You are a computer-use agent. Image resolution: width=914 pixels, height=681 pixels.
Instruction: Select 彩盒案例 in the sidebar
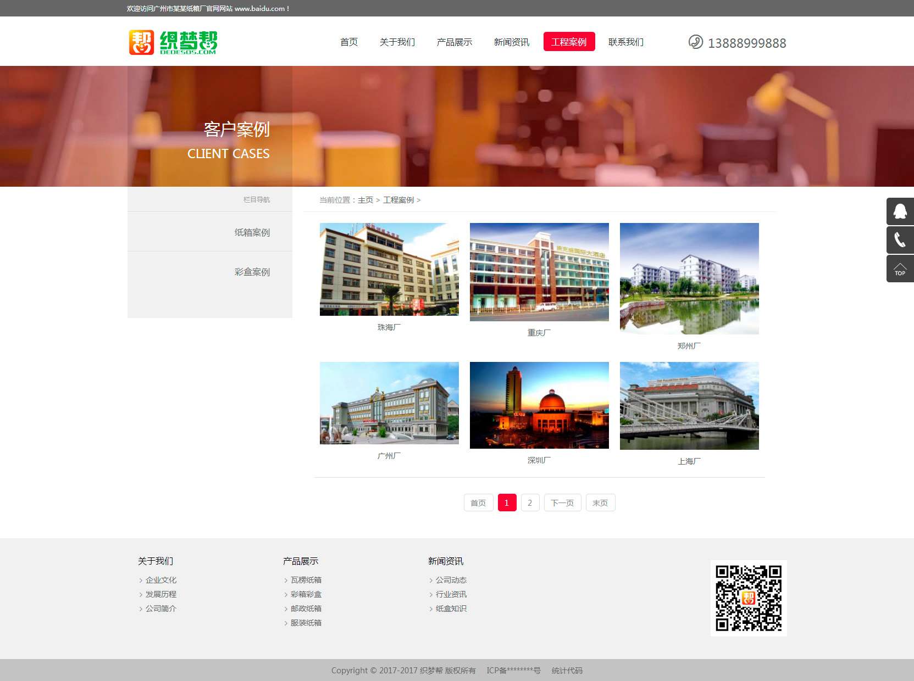click(252, 272)
